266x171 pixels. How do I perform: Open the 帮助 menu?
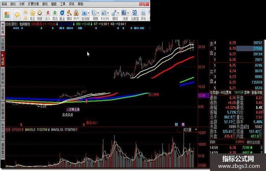81,4
